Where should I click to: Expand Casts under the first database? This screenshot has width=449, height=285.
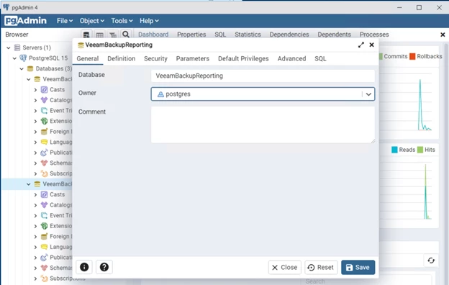pos(35,90)
